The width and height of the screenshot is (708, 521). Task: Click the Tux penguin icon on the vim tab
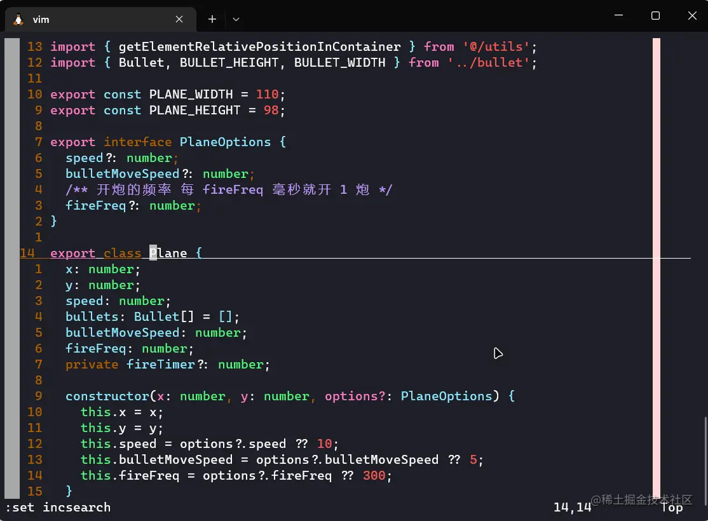[17, 19]
